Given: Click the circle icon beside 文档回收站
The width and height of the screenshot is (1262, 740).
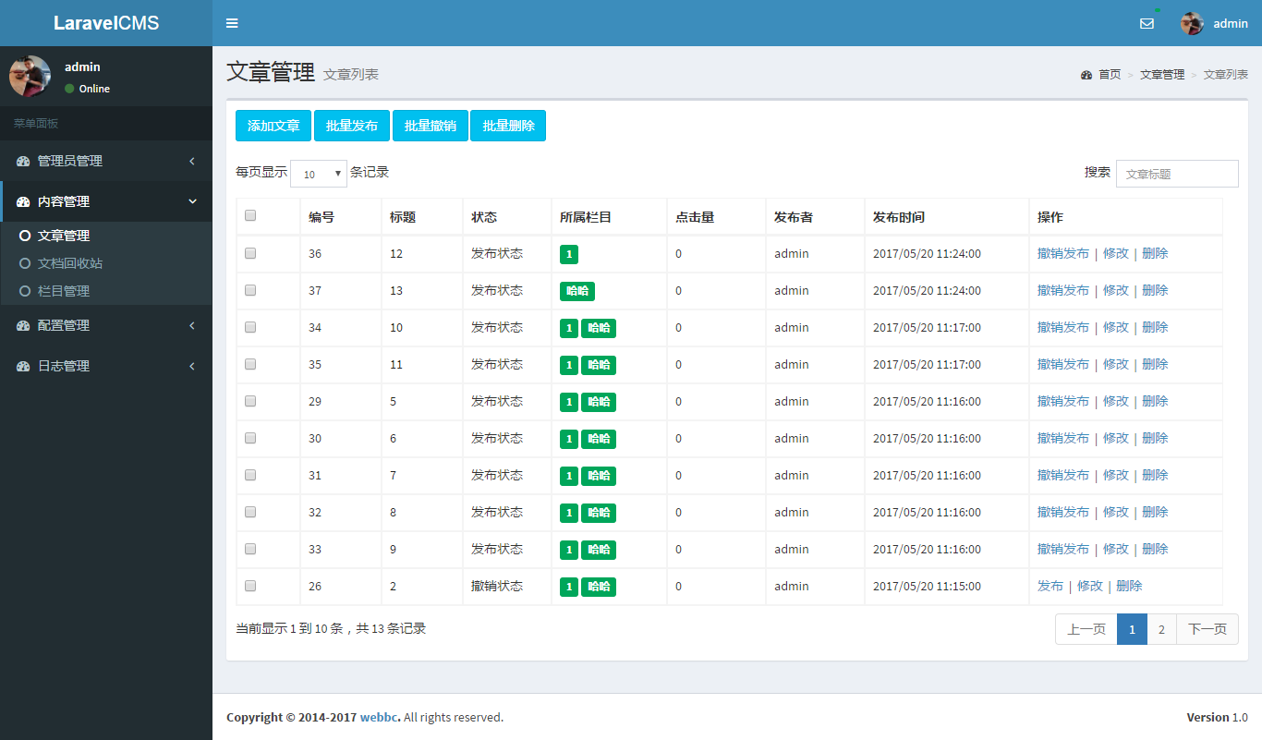Looking at the screenshot, I should click(25, 263).
